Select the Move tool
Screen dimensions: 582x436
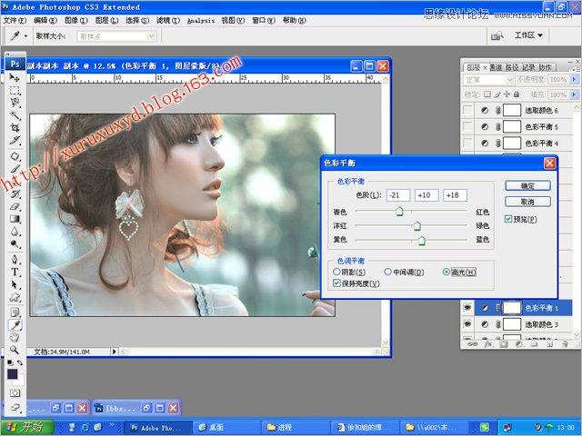click(x=15, y=77)
